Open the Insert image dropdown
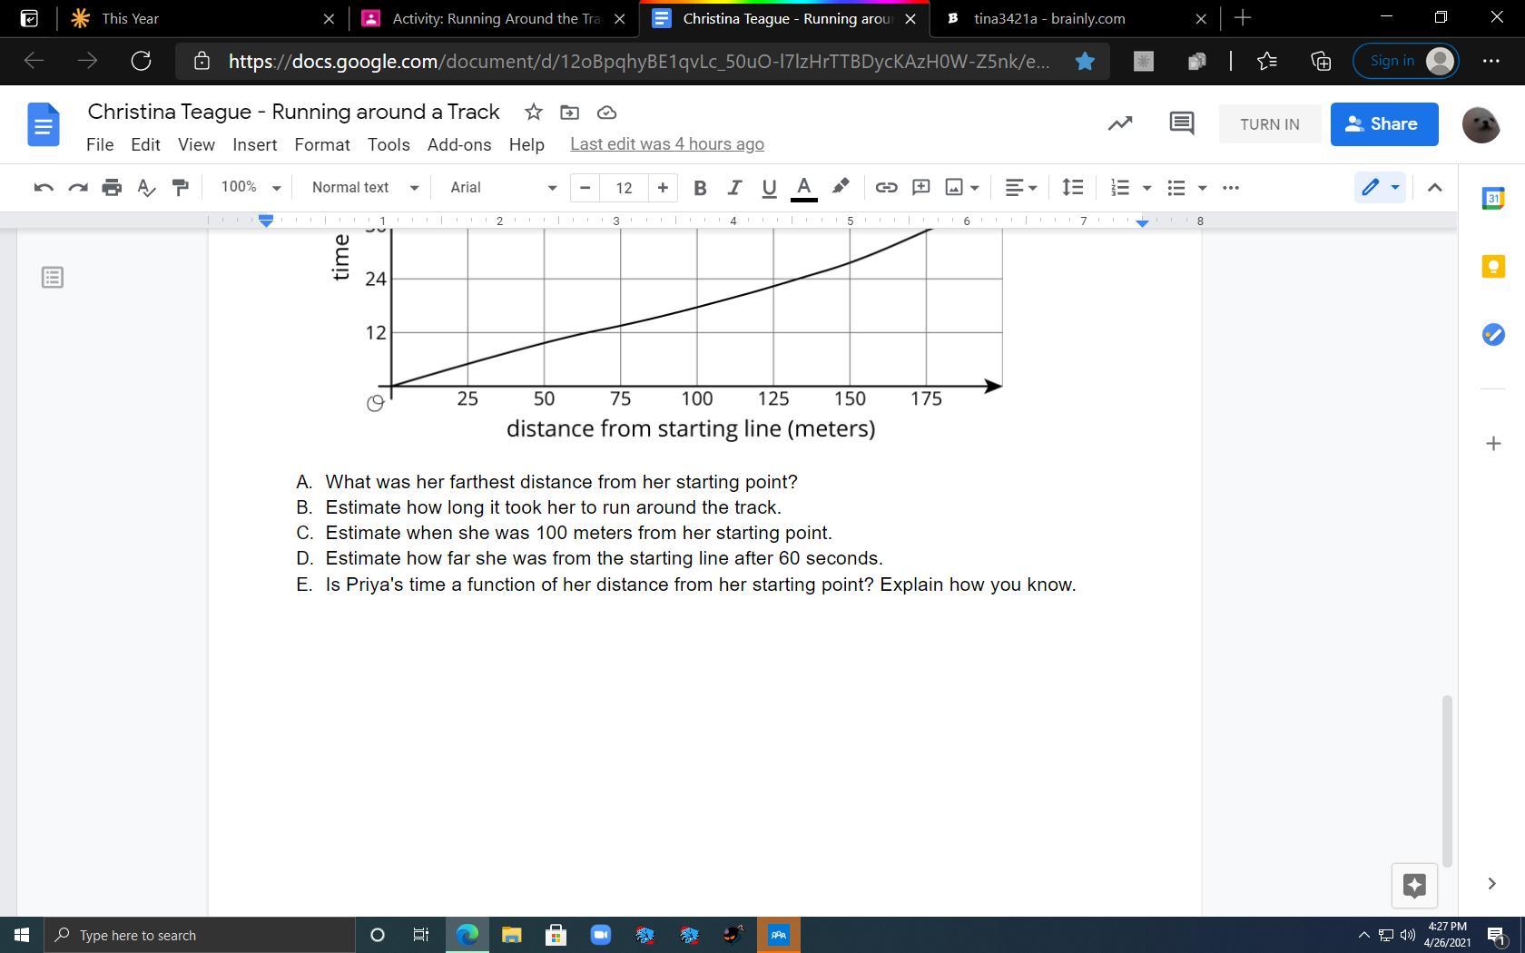Viewport: 1525px width, 953px height. [962, 187]
